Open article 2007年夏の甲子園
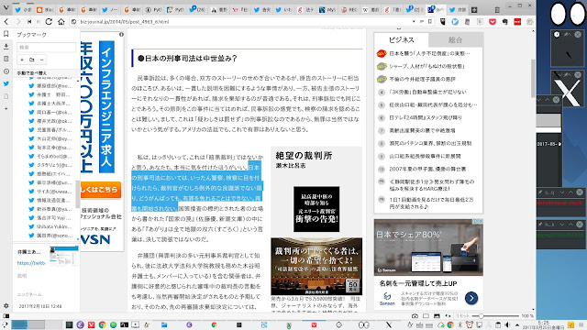Viewport: 587px width, 330px height. tap(427, 169)
